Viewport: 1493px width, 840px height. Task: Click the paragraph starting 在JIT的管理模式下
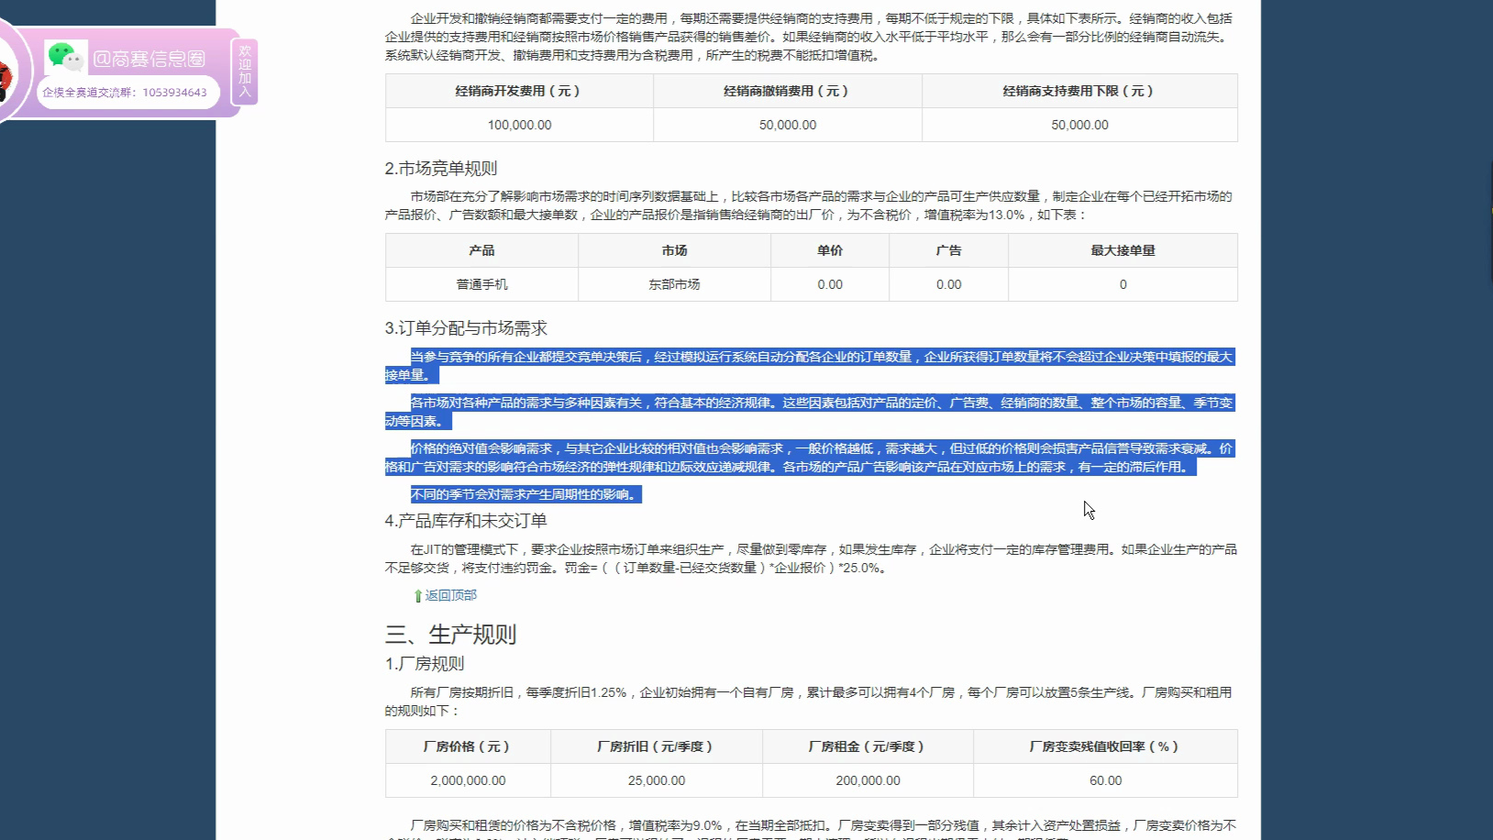tap(811, 558)
